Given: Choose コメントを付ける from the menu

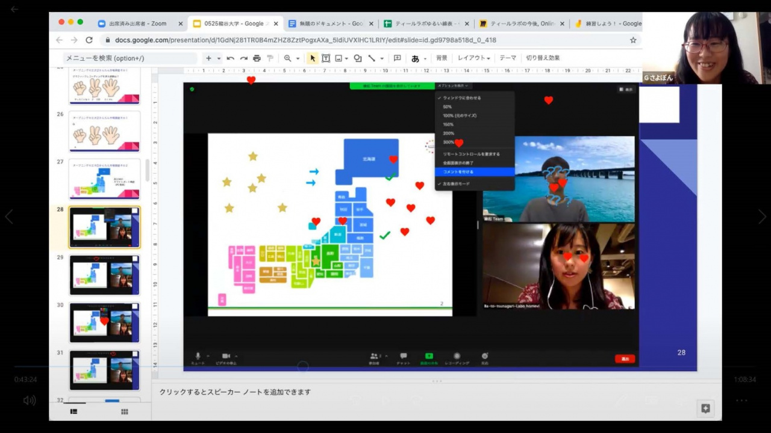Looking at the screenshot, I should (458, 172).
